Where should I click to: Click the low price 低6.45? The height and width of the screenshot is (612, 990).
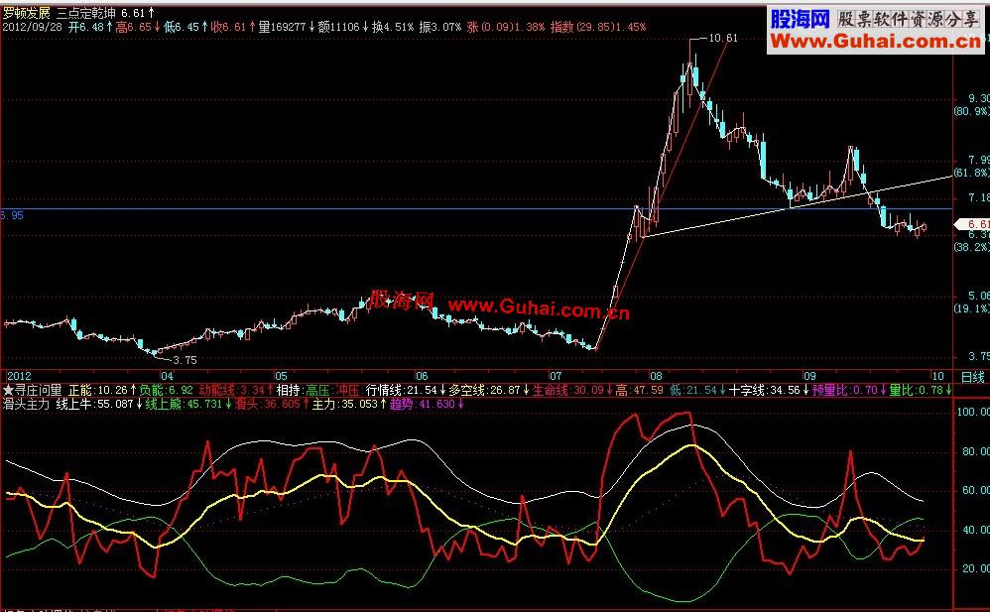point(182,27)
